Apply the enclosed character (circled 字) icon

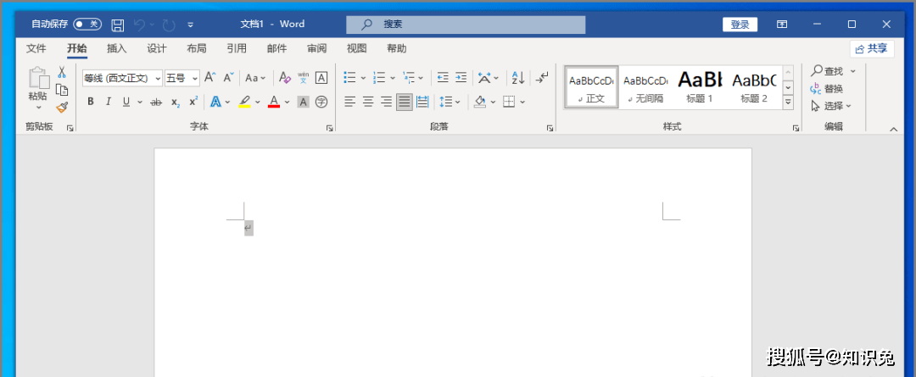[321, 103]
